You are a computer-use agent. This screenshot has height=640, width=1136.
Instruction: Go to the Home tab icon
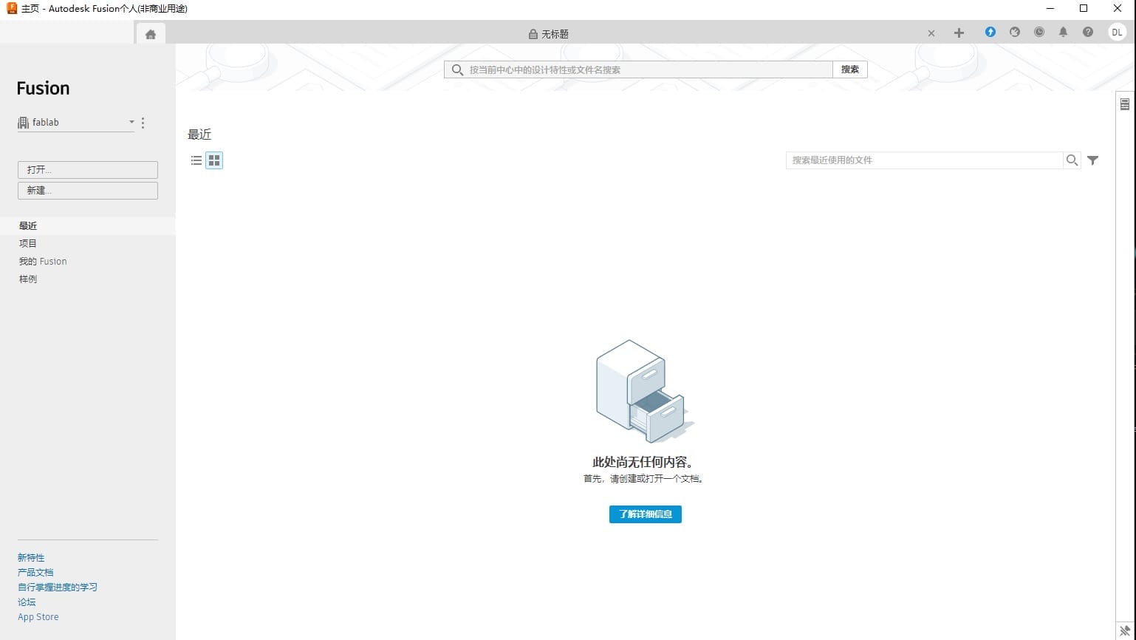151,34
